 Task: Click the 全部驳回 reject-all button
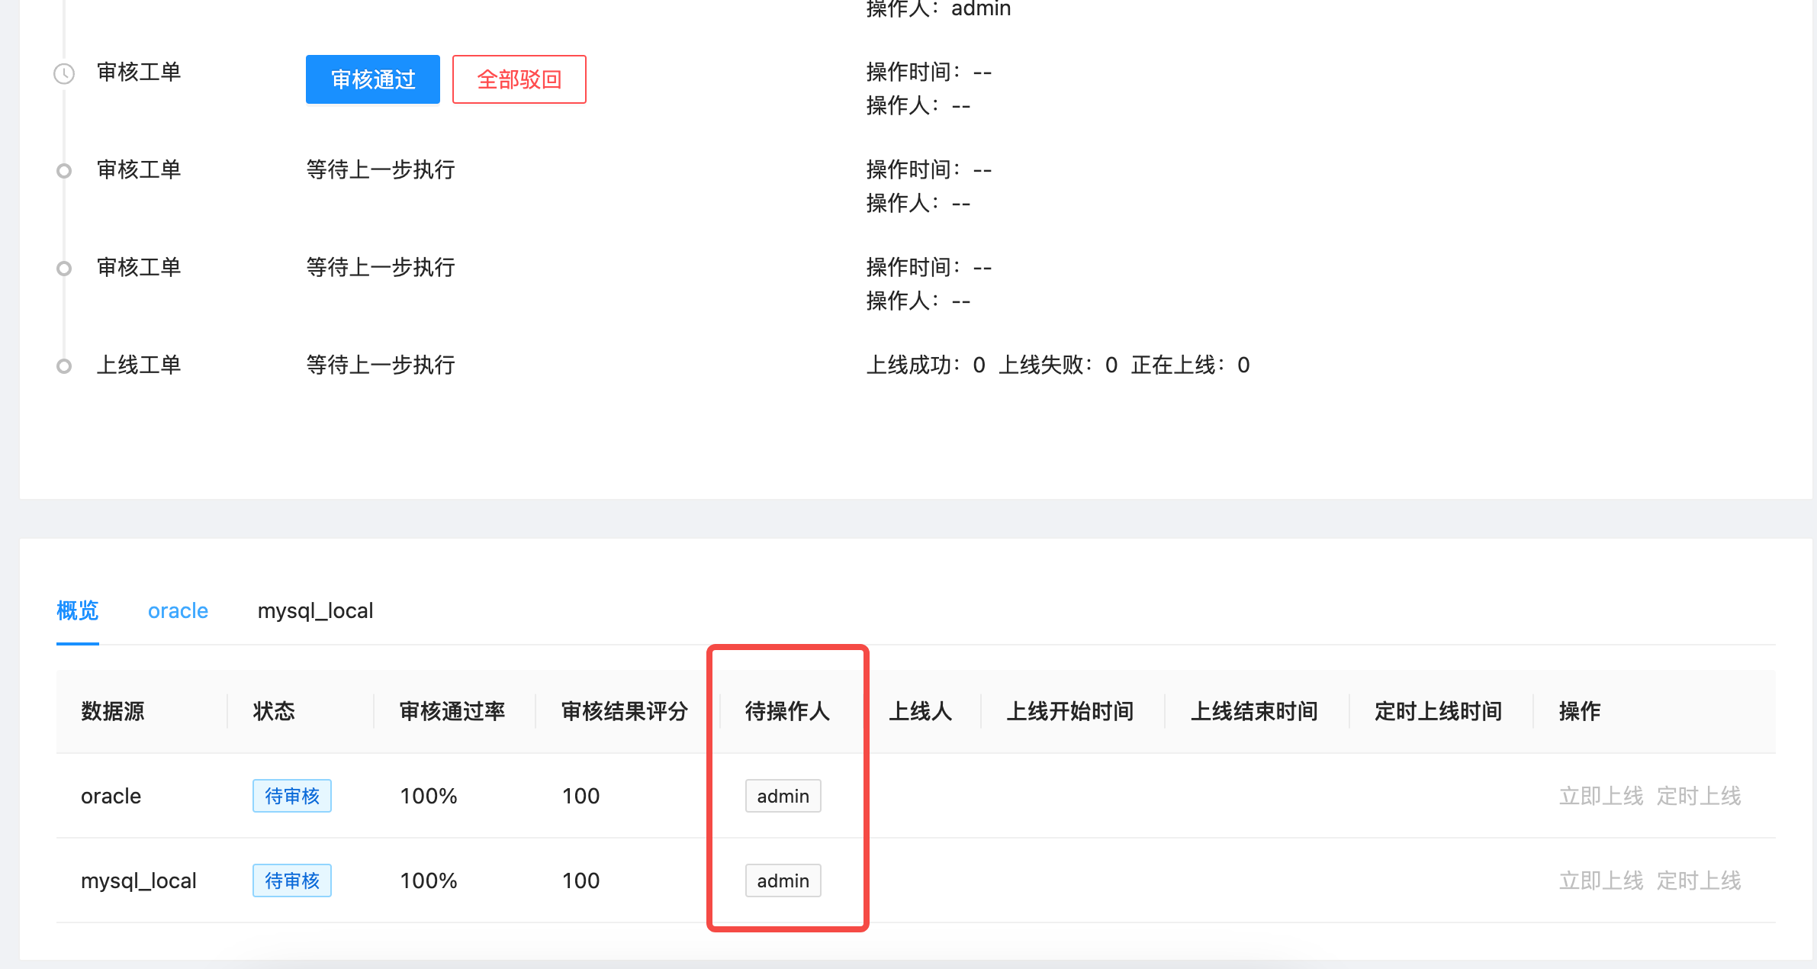coord(519,79)
